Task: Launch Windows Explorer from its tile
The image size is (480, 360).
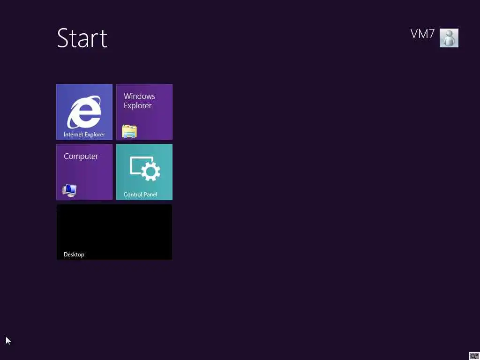Action: 144,112
